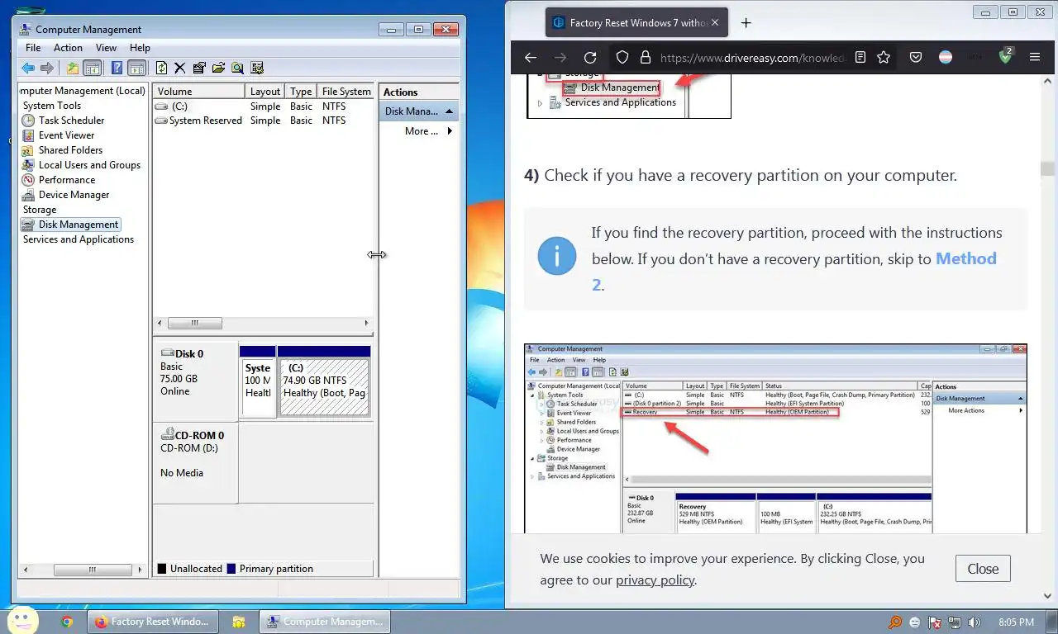Toggle the Show/Hide Action Pane icon
Image resolution: width=1058 pixels, height=634 pixels.
tap(137, 68)
